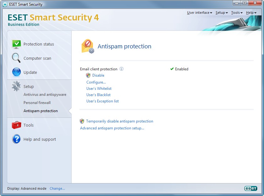Click the Display: Advanced mode status text
This screenshot has width=264, height=196.
point(27,188)
